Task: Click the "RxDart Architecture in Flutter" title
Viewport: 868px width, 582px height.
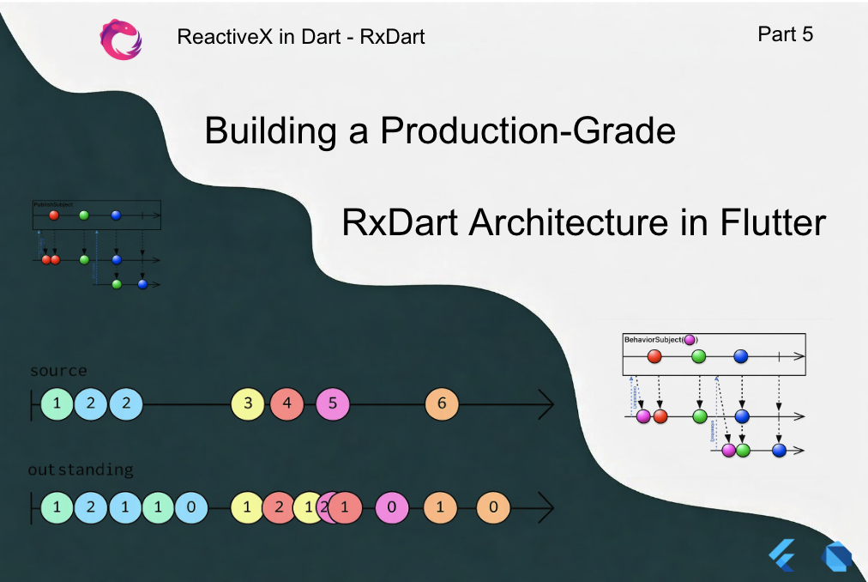Action: pos(583,223)
